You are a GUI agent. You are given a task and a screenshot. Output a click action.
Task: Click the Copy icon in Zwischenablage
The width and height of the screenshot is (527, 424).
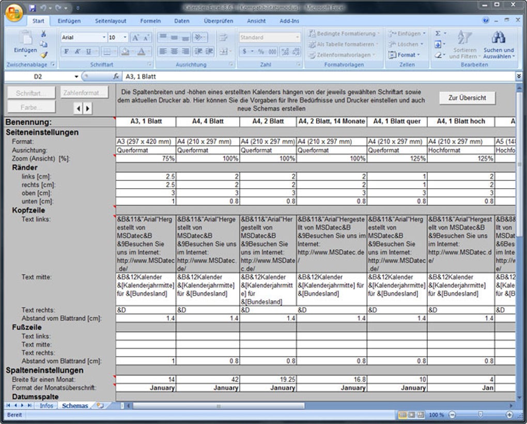(x=43, y=44)
